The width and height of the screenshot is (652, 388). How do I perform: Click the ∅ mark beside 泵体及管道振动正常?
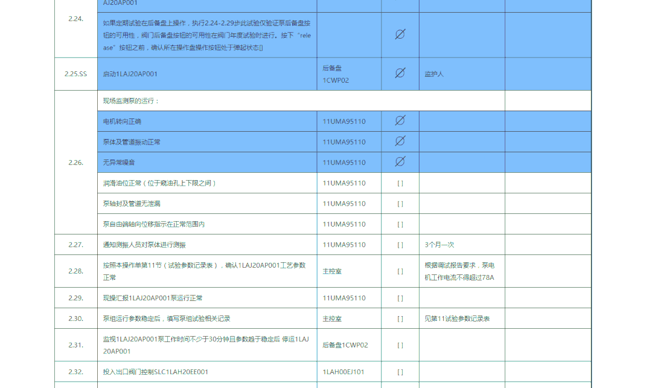[400, 141]
